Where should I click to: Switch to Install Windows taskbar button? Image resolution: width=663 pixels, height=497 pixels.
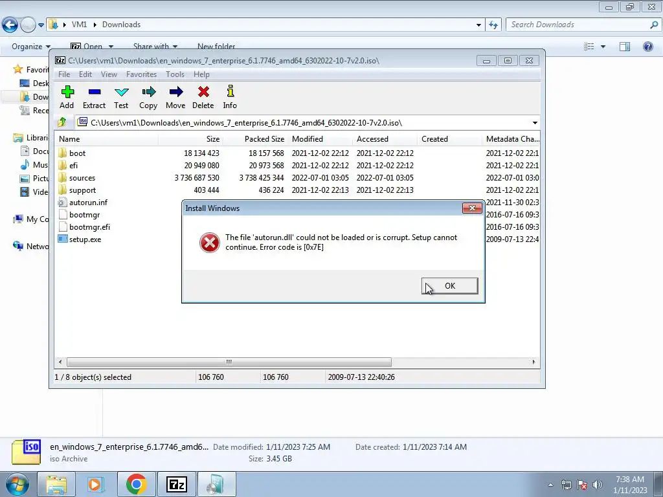[217, 484]
